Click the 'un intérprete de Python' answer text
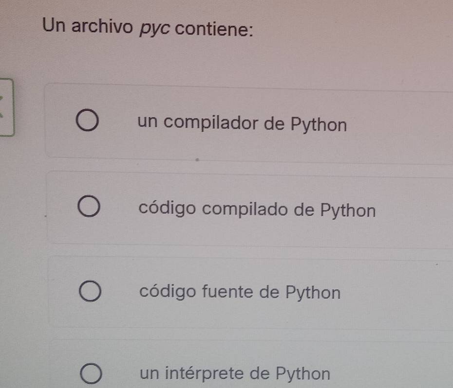The width and height of the screenshot is (453, 388). [235, 373]
